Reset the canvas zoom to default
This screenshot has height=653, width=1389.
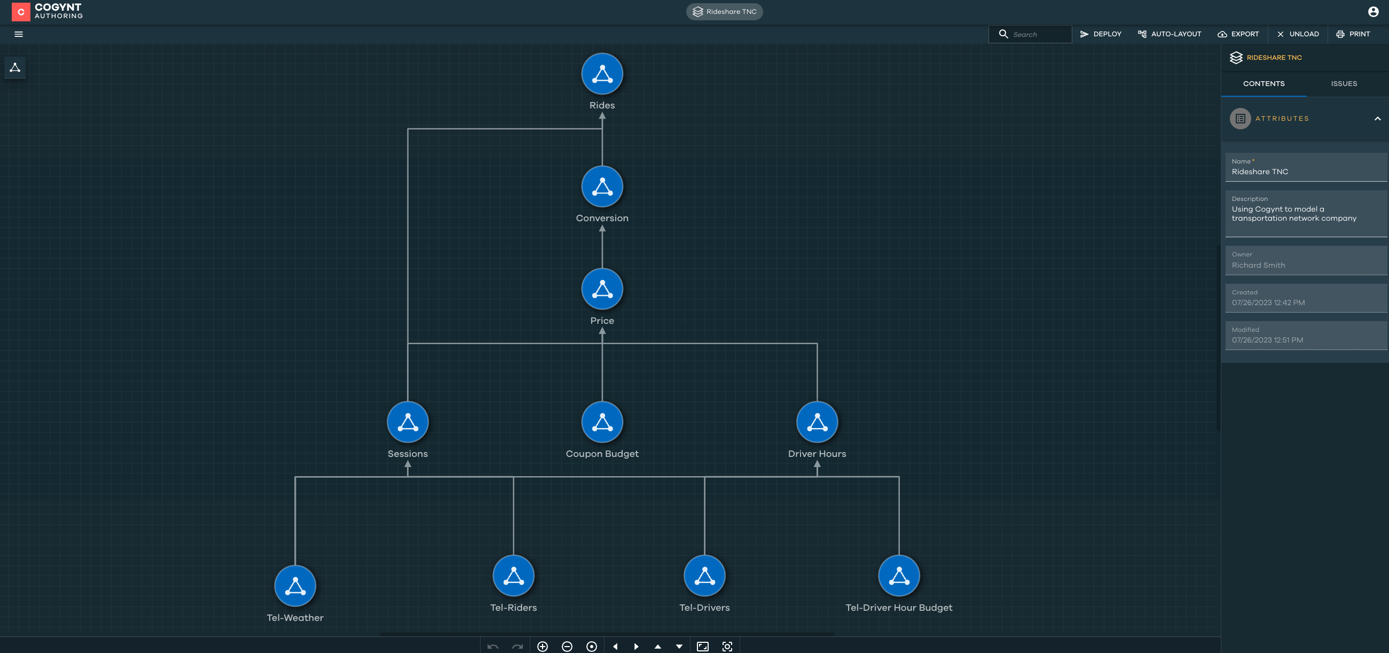pos(592,646)
